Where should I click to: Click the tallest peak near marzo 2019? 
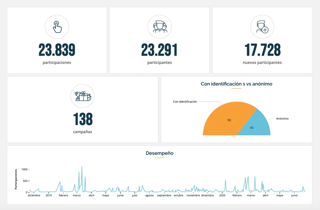pyautogui.click(x=82, y=167)
